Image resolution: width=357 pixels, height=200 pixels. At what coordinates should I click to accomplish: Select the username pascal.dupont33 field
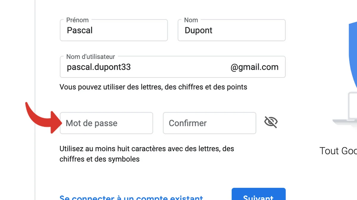134,67
